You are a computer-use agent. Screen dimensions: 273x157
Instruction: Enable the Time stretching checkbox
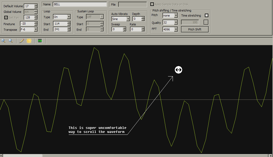(x=206, y=16)
